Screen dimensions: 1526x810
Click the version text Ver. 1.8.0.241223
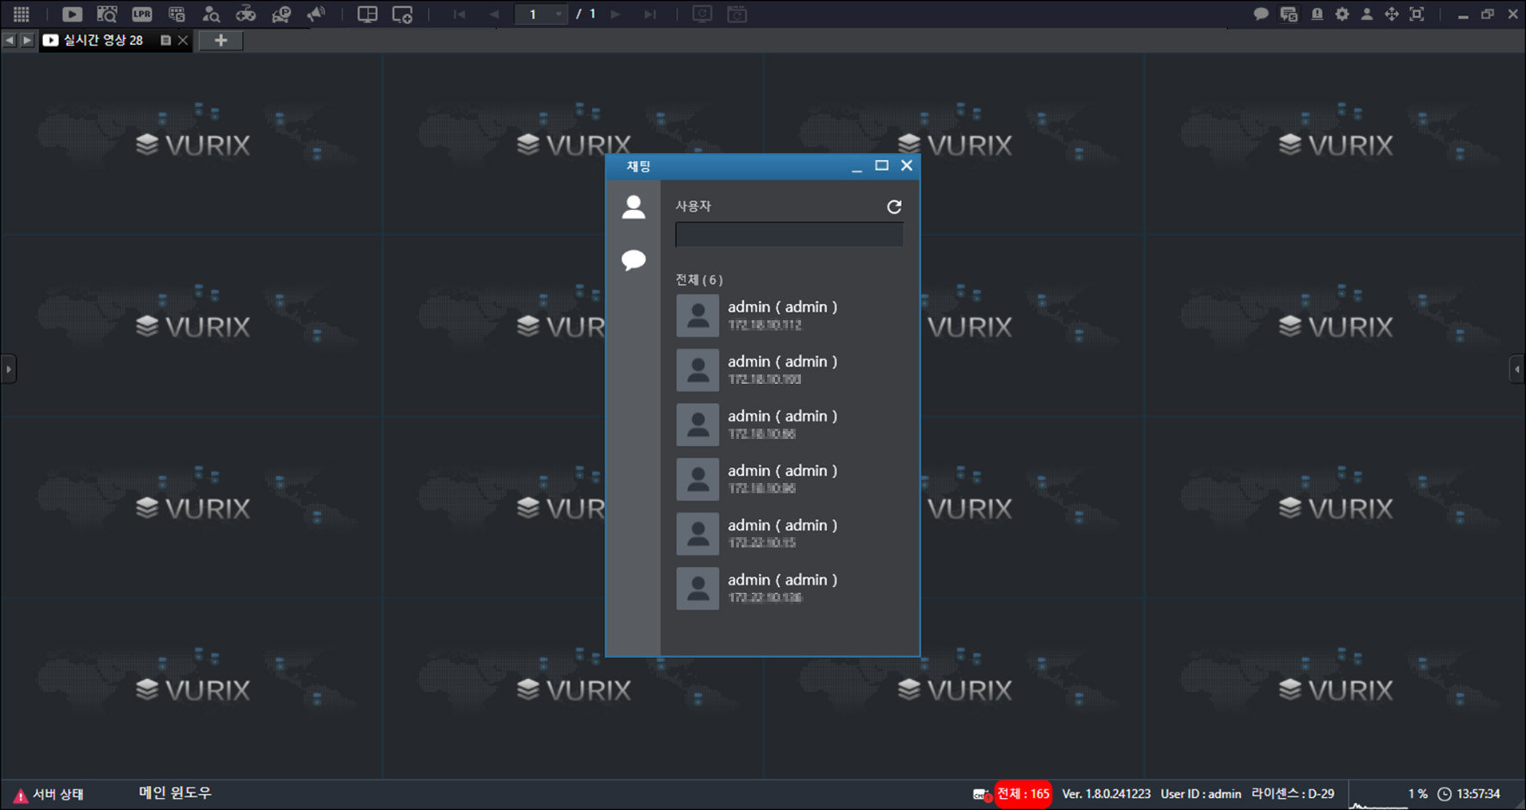[1106, 794]
